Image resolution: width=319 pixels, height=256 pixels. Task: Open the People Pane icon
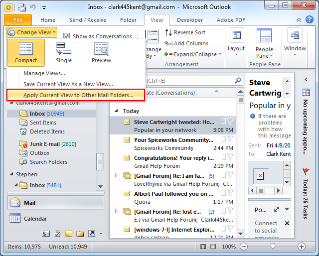(264, 35)
